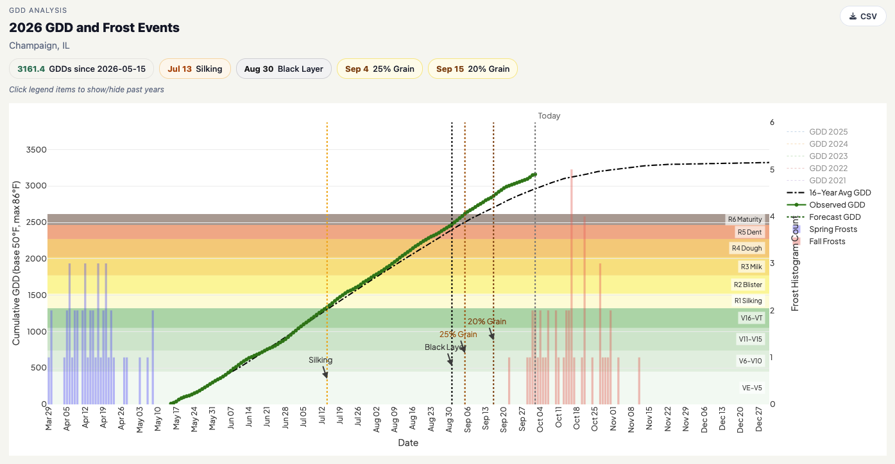Click the last Observed GDD data point
Screen dimensions: 895x464
tap(534, 174)
